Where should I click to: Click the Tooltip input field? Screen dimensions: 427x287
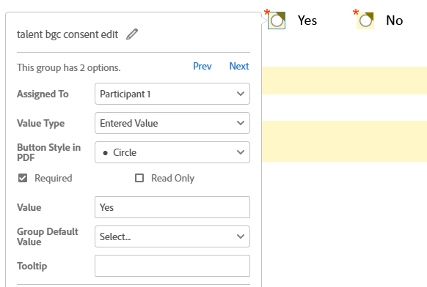pyautogui.click(x=172, y=266)
